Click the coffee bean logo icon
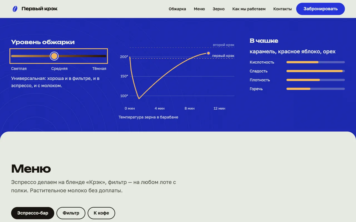The height and width of the screenshot is (222, 356). click(15, 9)
